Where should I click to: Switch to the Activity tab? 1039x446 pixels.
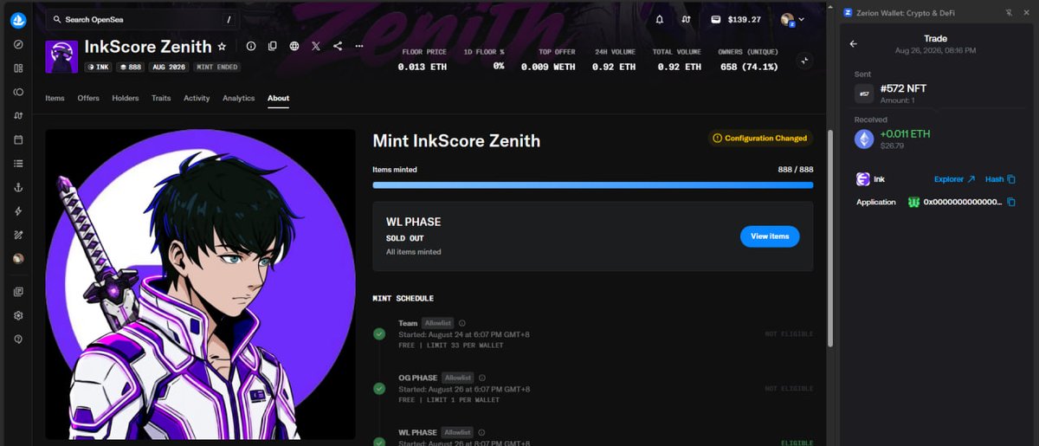(x=197, y=98)
